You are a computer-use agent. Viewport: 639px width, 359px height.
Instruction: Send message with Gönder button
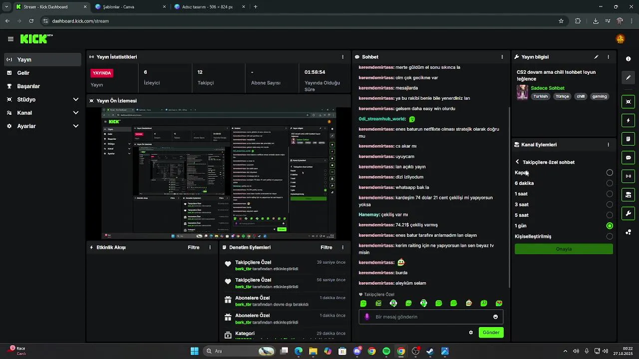[x=491, y=333]
